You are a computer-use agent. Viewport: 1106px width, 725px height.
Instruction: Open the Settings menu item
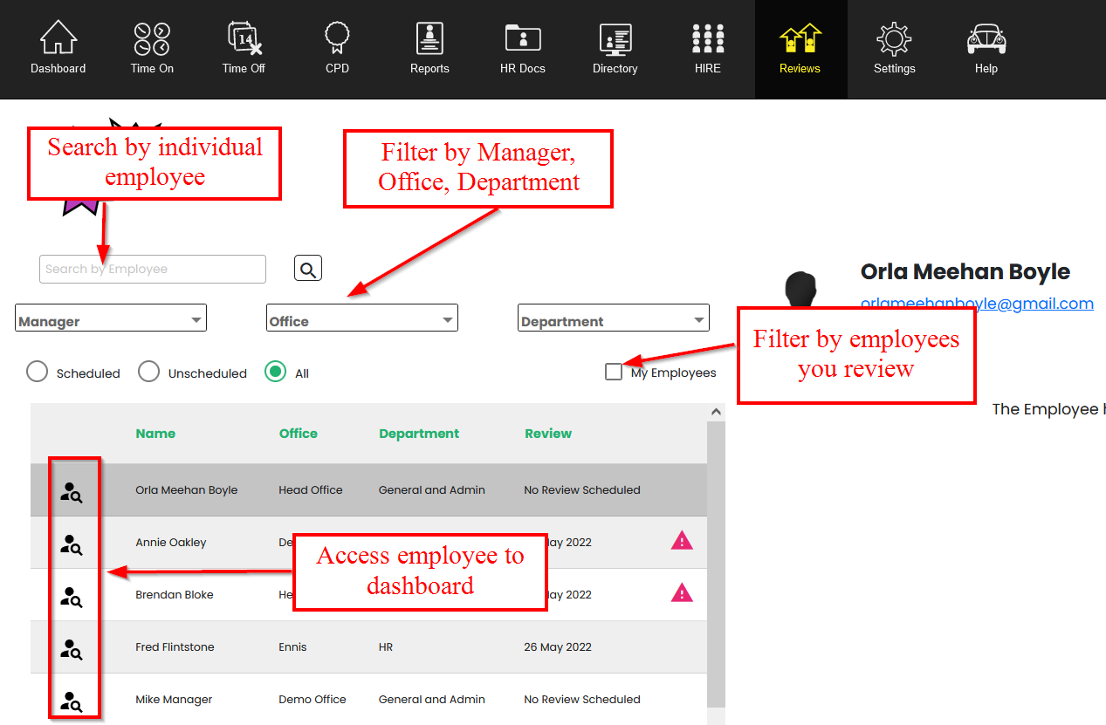point(894,49)
